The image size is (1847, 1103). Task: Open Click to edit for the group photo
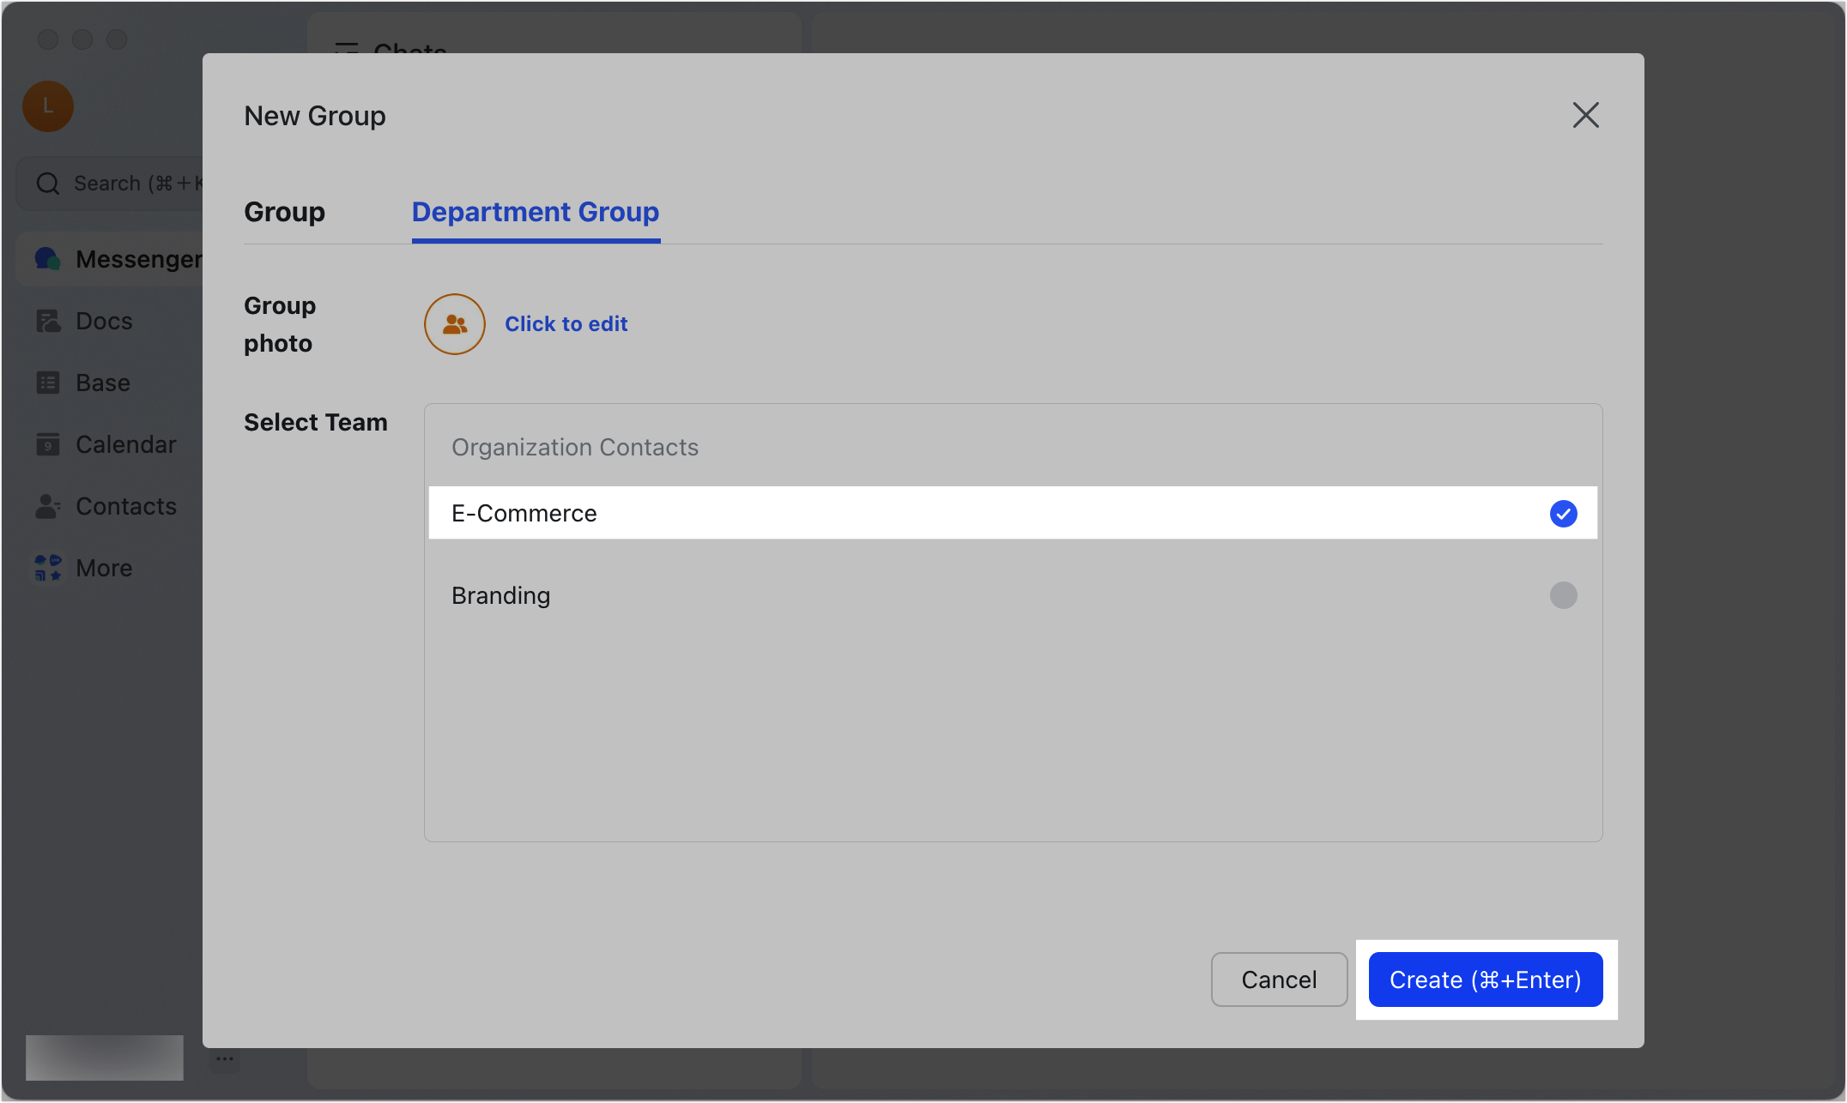tap(566, 323)
